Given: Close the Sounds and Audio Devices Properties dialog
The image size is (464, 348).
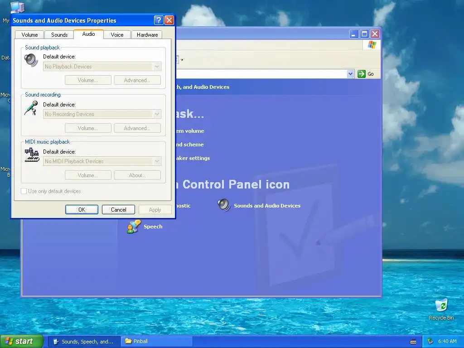Looking at the screenshot, I should [x=169, y=20].
